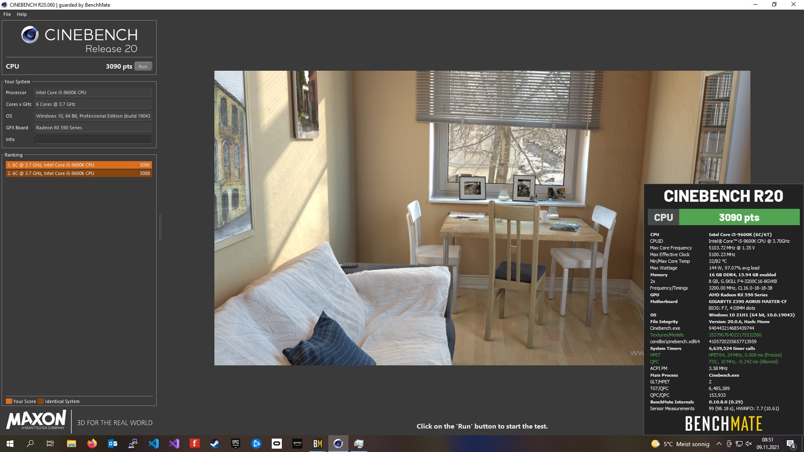Open the weather widget showing 5°C Meist sonnig

680,444
